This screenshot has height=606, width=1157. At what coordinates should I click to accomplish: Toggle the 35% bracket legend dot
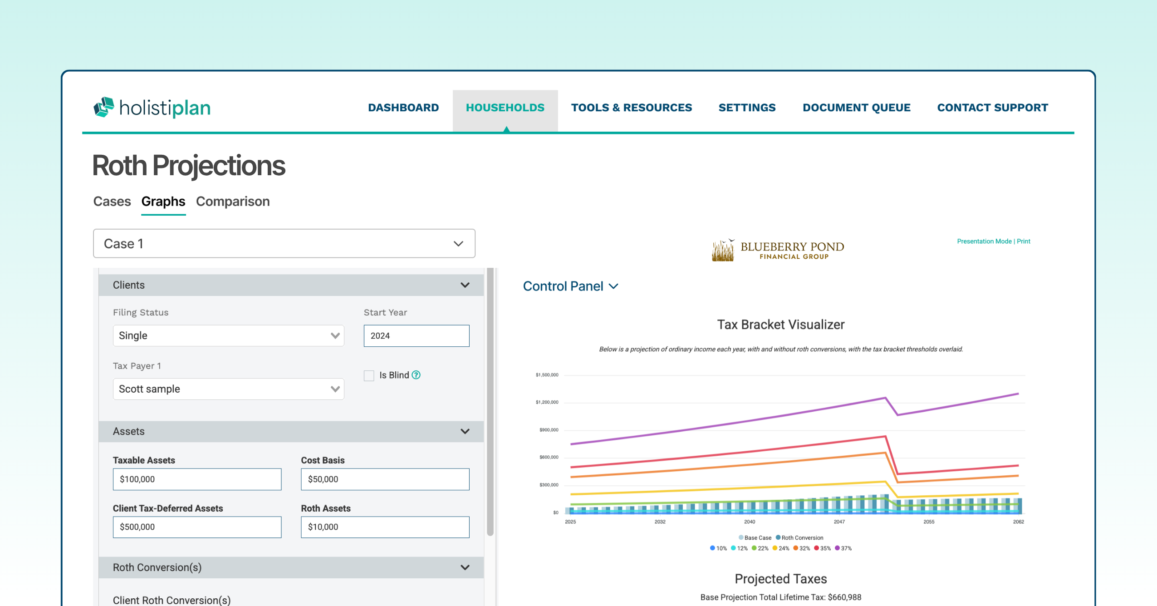(817, 548)
